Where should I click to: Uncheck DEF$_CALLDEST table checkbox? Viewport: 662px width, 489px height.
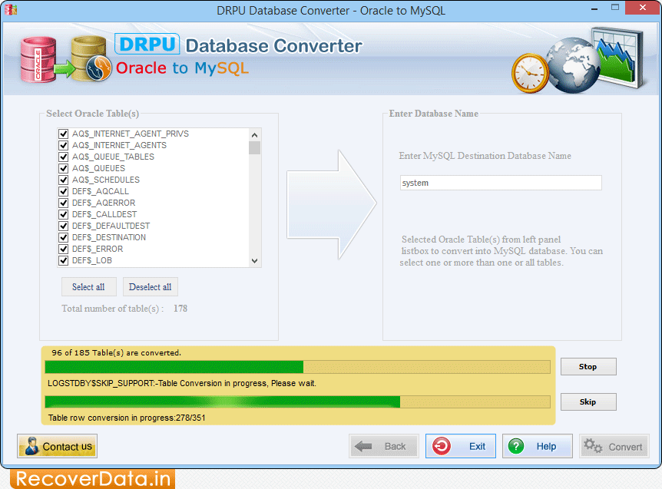point(63,214)
